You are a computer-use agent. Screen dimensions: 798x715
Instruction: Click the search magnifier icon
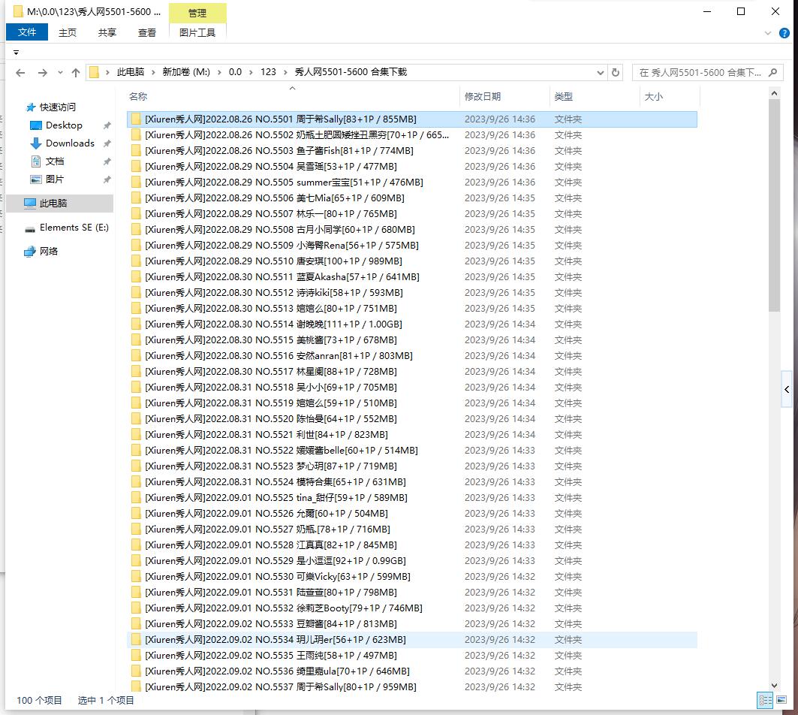(773, 72)
